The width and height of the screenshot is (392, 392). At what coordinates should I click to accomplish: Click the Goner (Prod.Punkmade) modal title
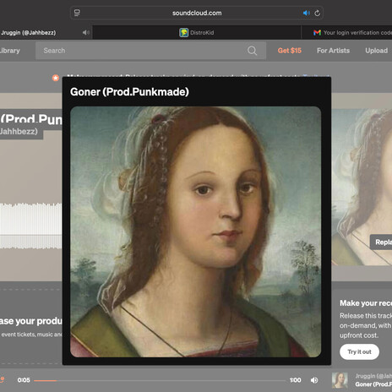129,92
